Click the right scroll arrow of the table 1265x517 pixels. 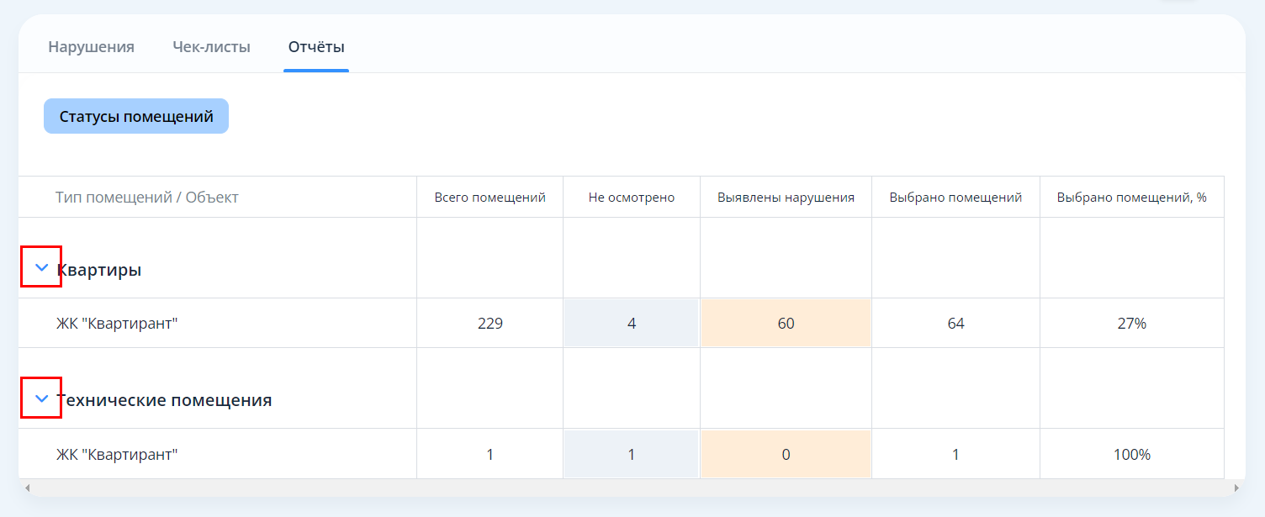pyautogui.click(x=1236, y=488)
